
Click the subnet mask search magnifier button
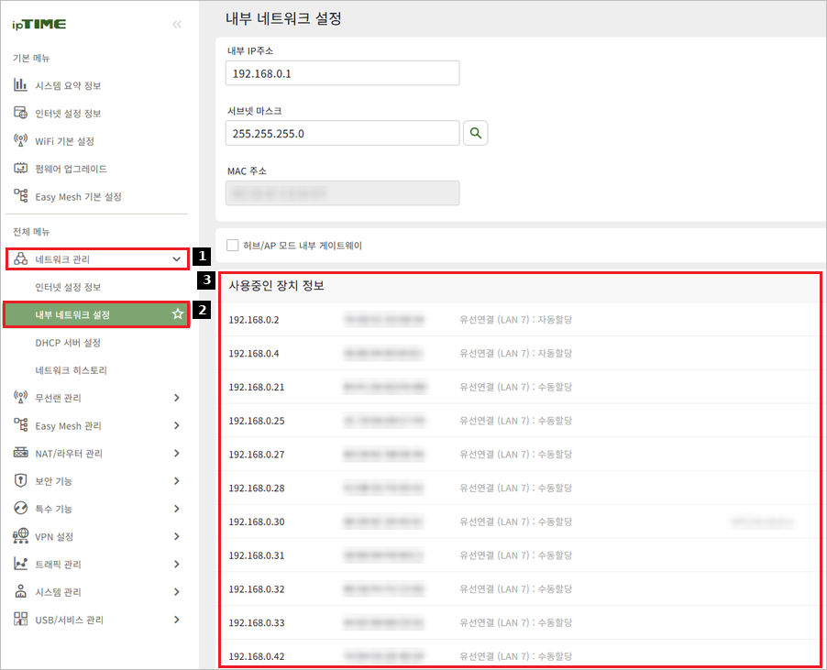click(475, 133)
